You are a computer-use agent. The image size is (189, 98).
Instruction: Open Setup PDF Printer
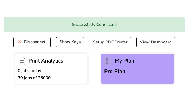click(x=110, y=42)
